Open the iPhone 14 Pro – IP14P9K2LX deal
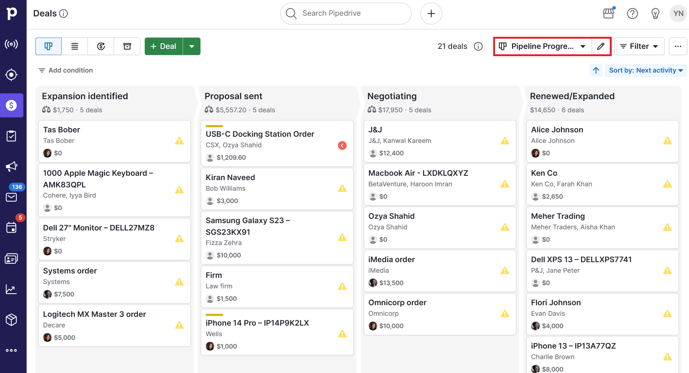The image size is (689, 373). (277, 332)
